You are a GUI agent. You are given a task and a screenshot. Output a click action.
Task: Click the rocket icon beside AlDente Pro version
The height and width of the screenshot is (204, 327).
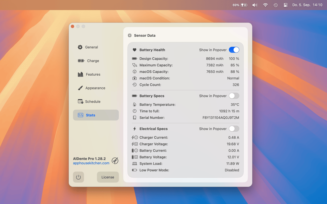(x=115, y=161)
